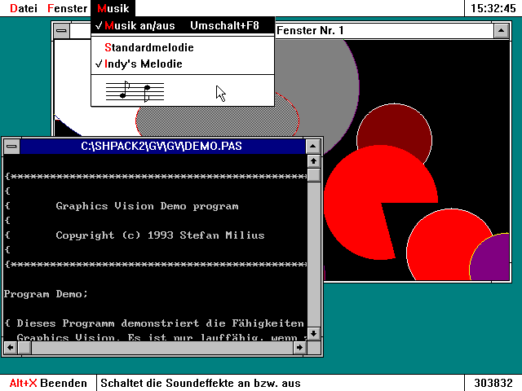Click the vertical scrollbar thumb in DEMO.PAS
522x391 pixels.
pyautogui.click(x=313, y=176)
